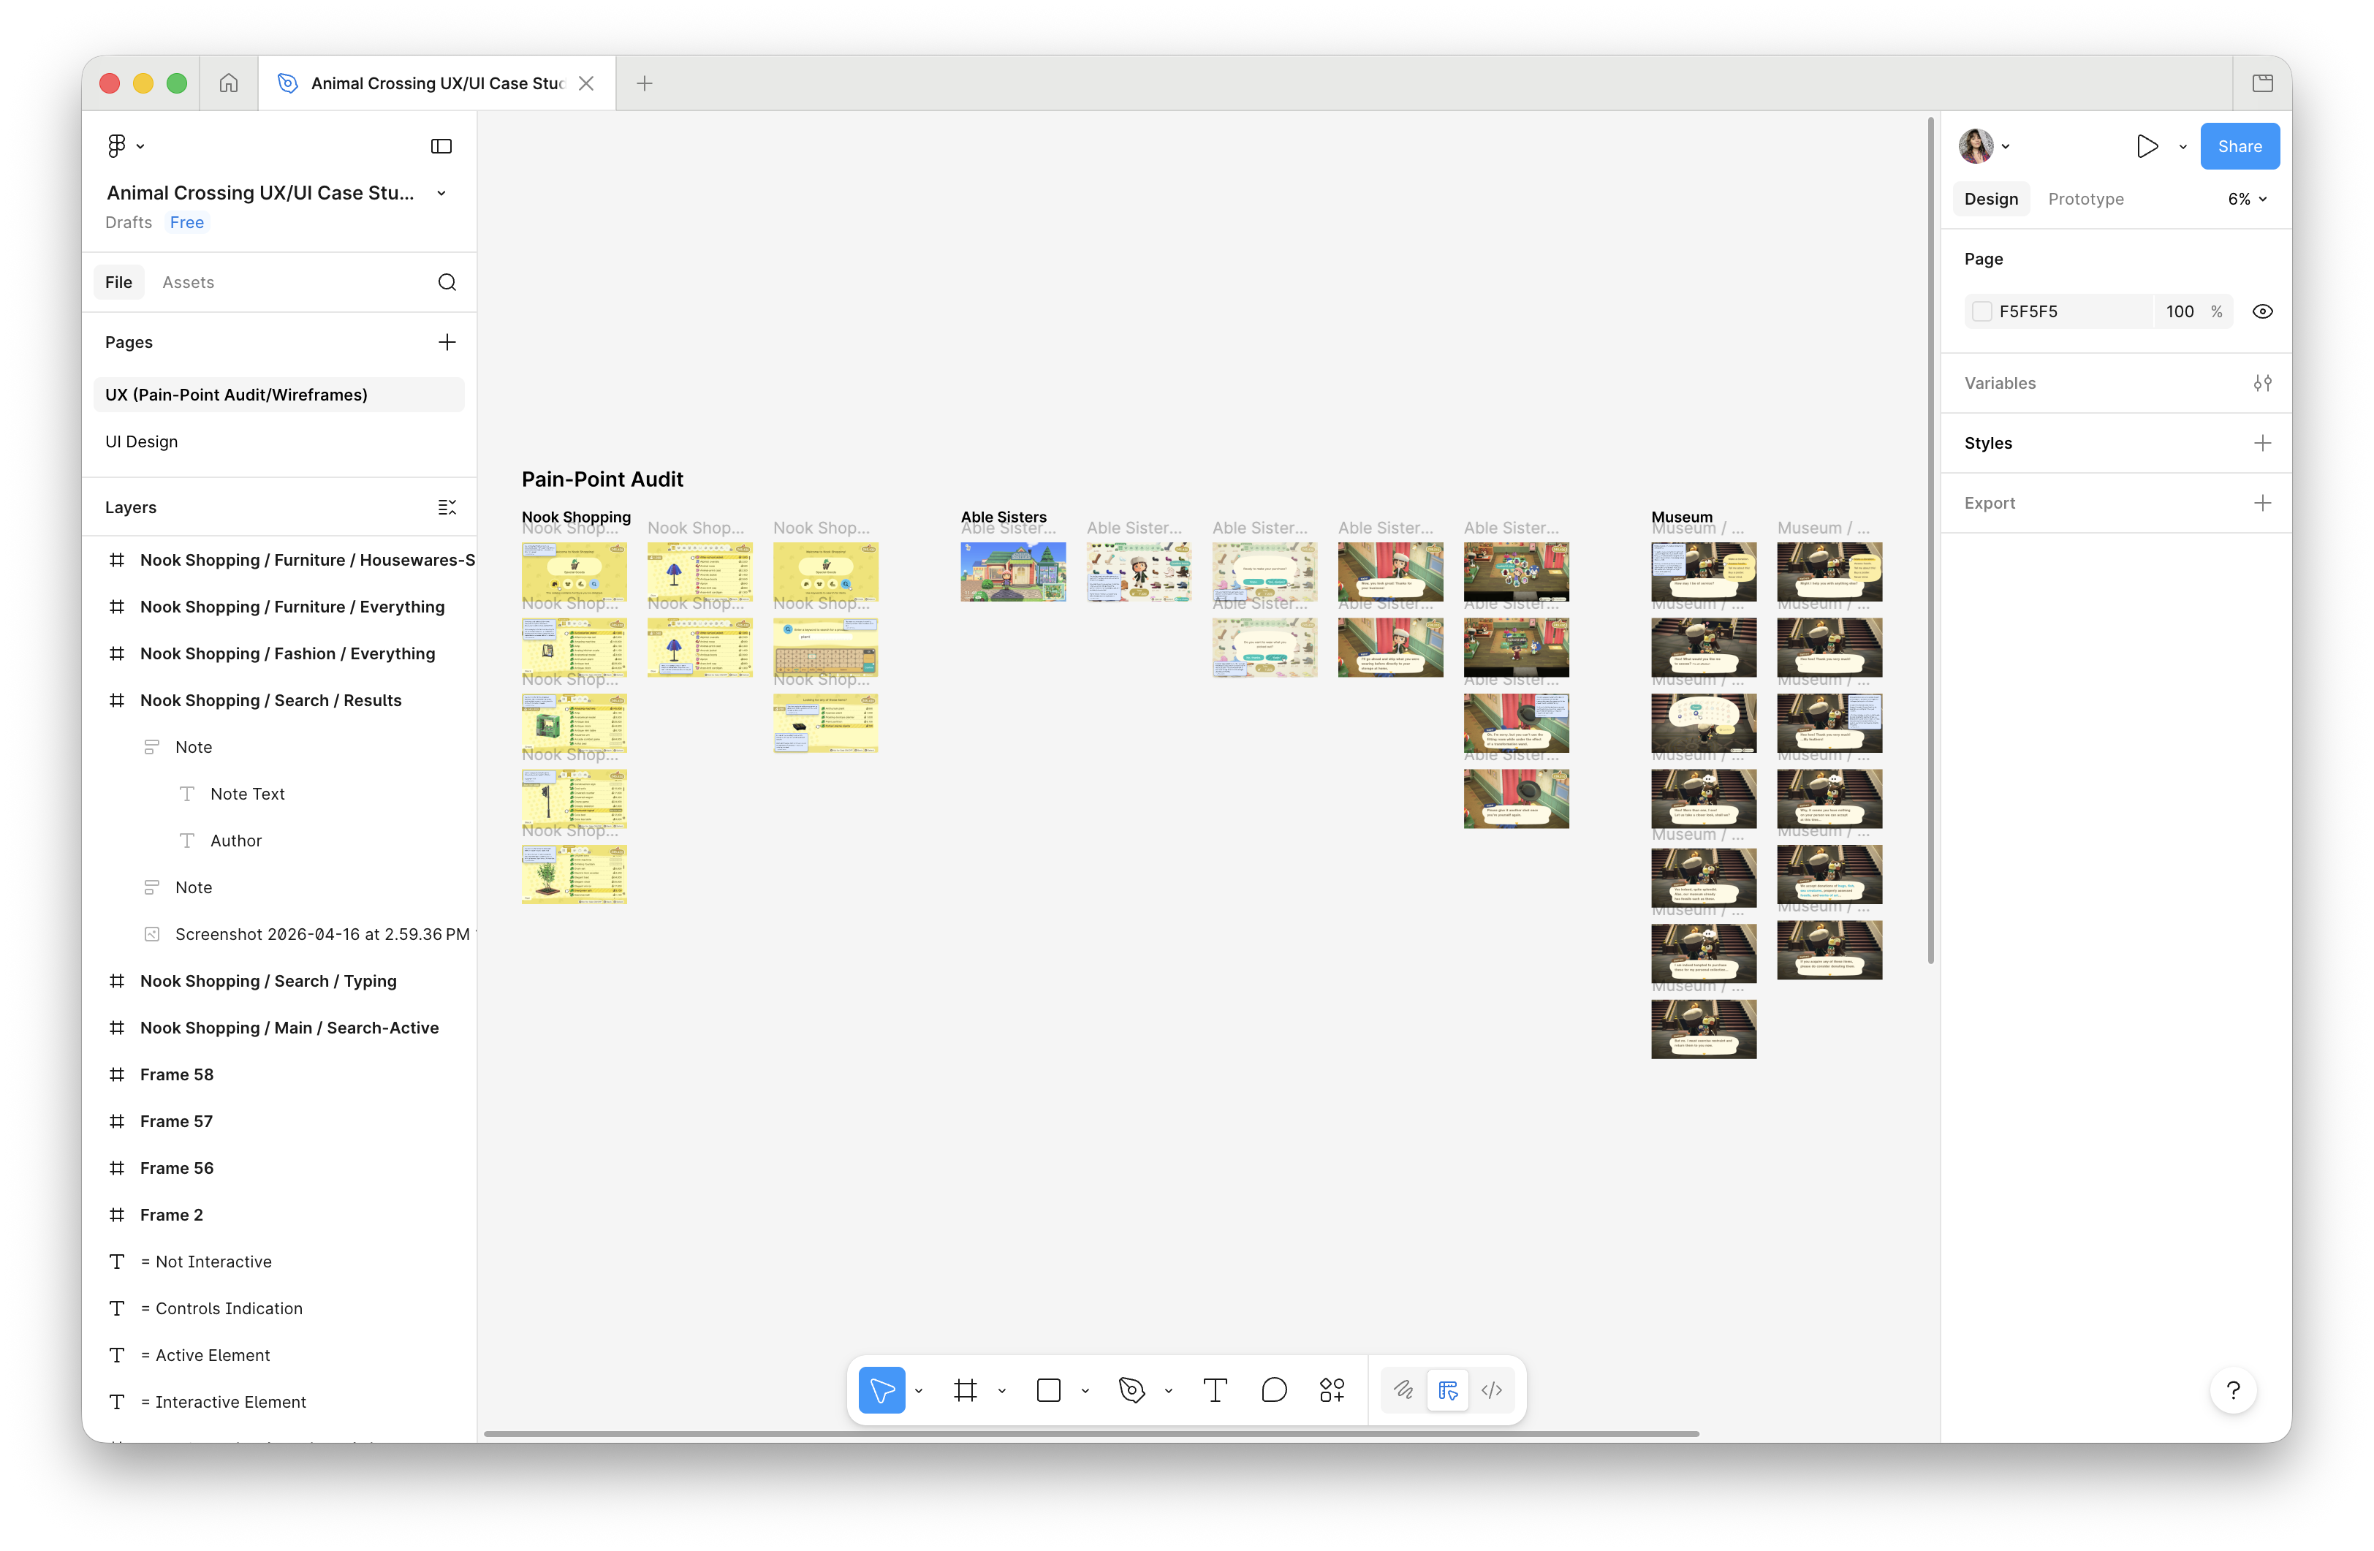Image resolution: width=2374 pixels, height=1551 pixels.
Task: Open search in the file panel
Action: 447,282
